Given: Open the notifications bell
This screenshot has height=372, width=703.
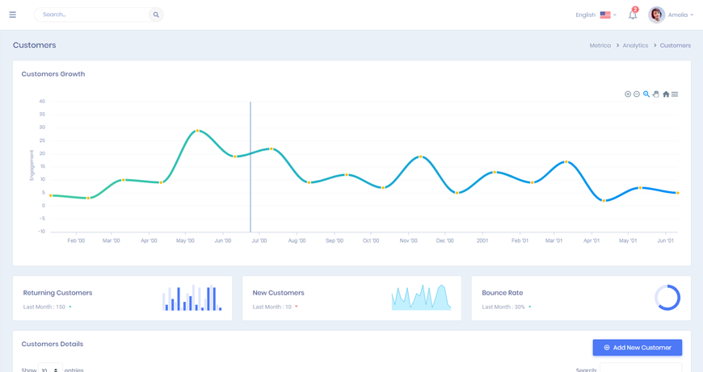Looking at the screenshot, I should [633, 15].
